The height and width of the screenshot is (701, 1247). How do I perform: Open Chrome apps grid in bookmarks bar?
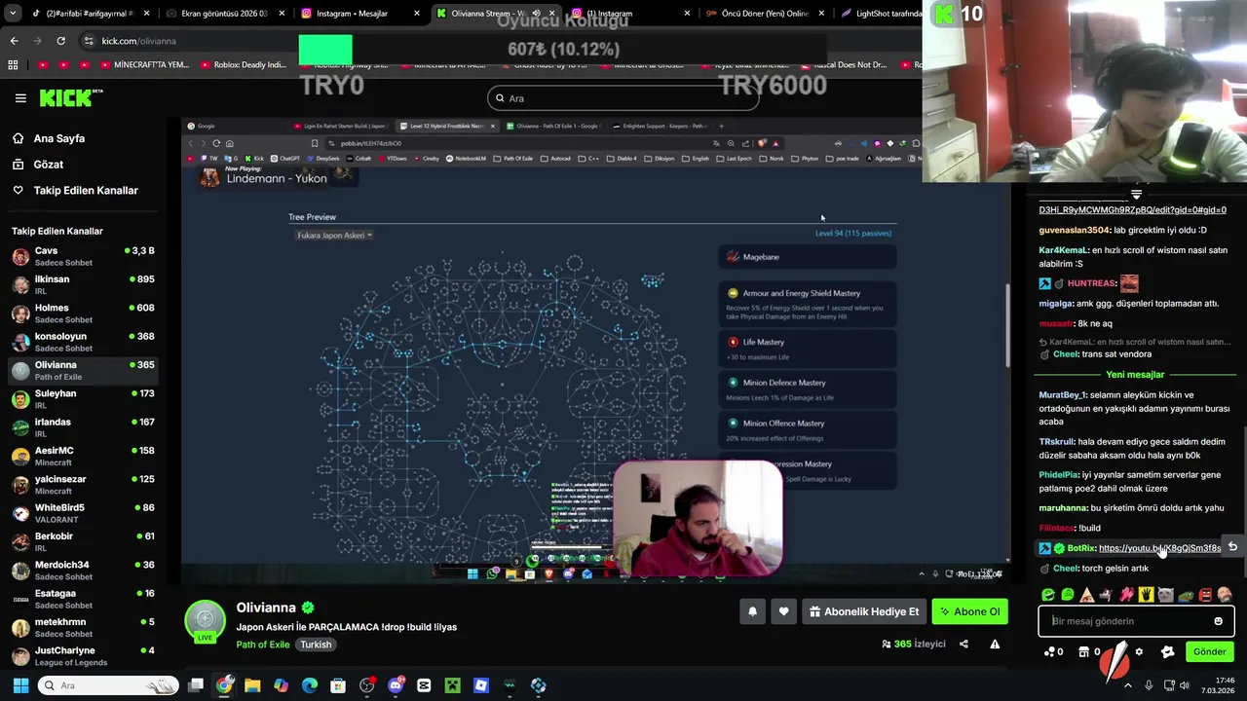coord(13,65)
